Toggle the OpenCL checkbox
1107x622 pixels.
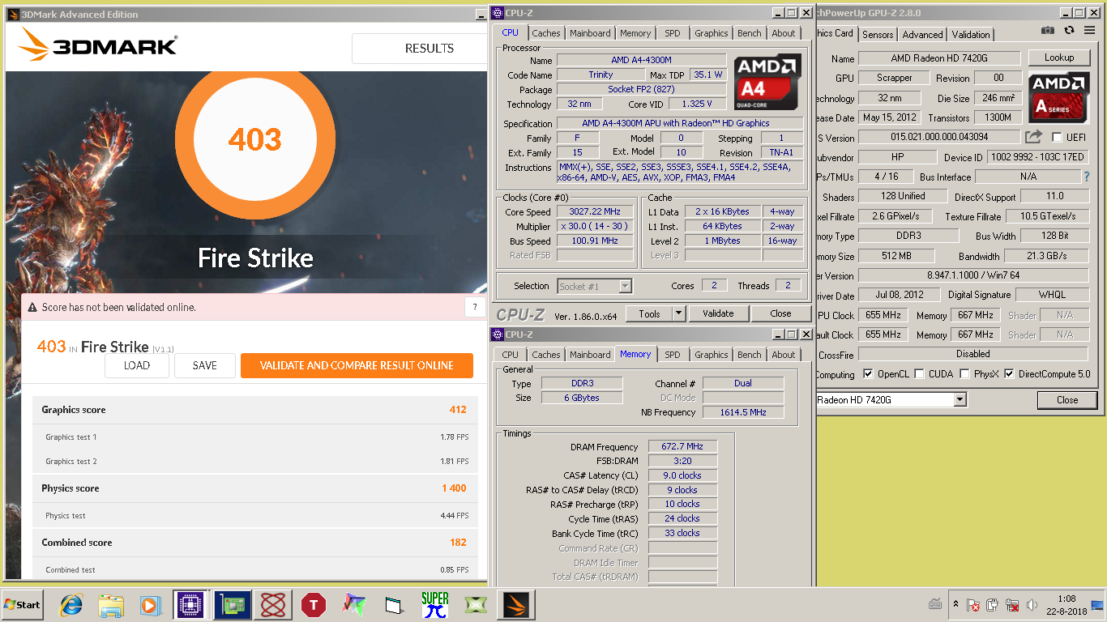point(869,374)
